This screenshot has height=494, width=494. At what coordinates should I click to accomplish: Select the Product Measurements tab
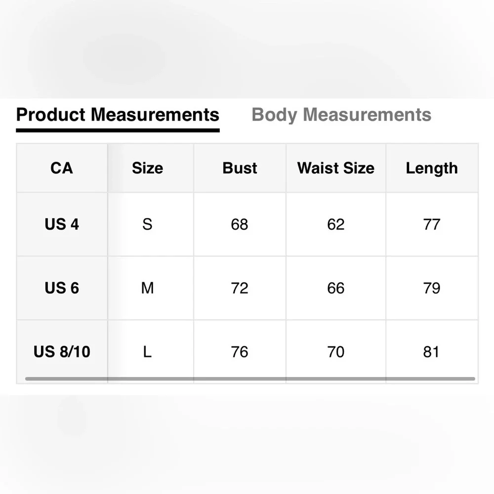coord(118,115)
